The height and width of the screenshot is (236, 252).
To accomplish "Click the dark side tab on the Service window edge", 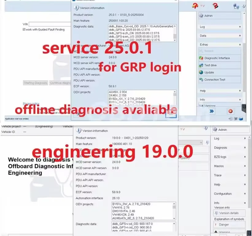I will (244, 108).
